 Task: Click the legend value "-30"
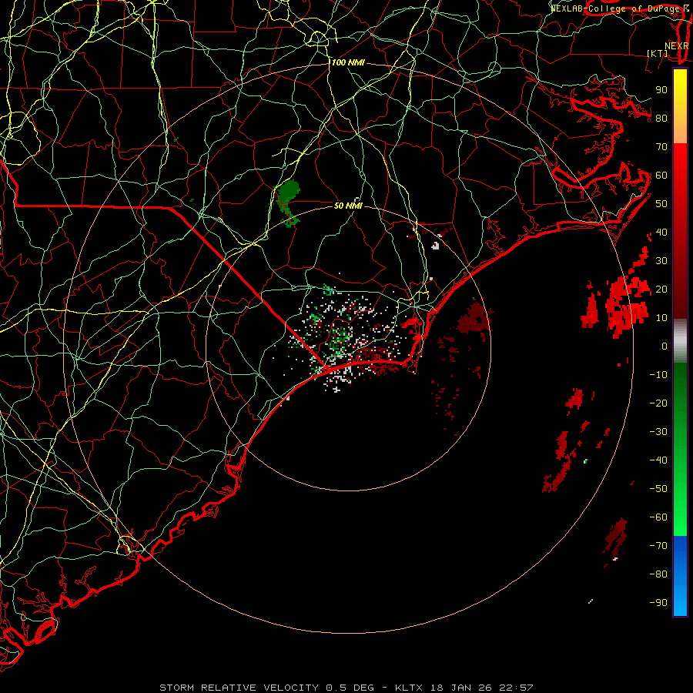[x=658, y=432]
